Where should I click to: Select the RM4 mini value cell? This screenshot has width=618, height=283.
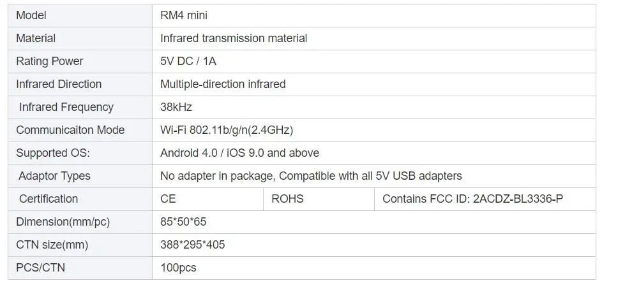[x=374, y=16]
